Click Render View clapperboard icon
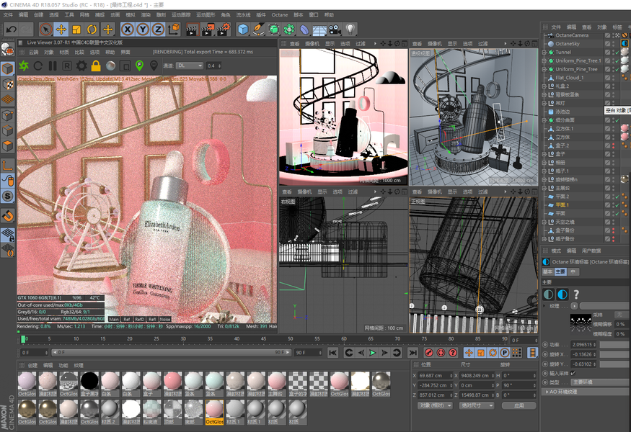Screen dimensions: 631x432 pyautogui.click(x=192, y=30)
